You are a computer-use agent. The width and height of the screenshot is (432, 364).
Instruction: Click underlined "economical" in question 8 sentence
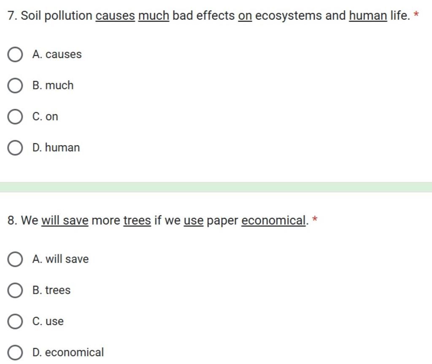pos(273,221)
